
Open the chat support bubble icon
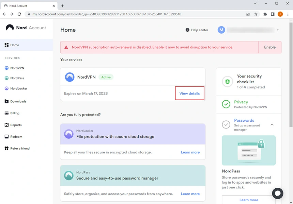[278, 193]
